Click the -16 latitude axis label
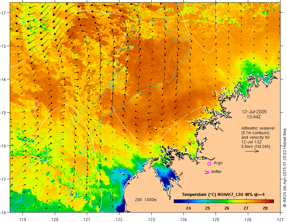Screen dimensions: 287x222 pyautogui.click(x=3, y=146)
